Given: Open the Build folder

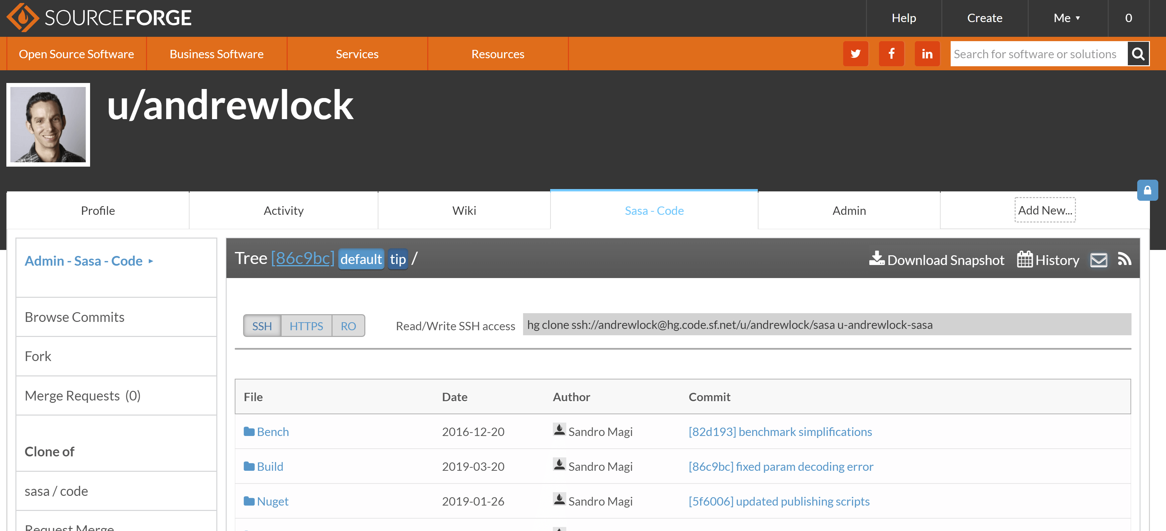Looking at the screenshot, I should pos(270,466).
